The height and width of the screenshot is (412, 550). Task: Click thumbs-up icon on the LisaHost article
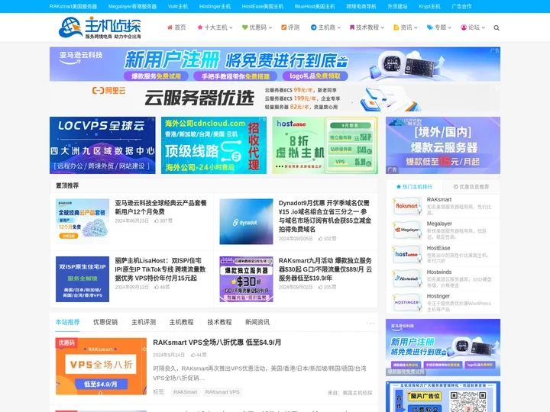(157, 287)
